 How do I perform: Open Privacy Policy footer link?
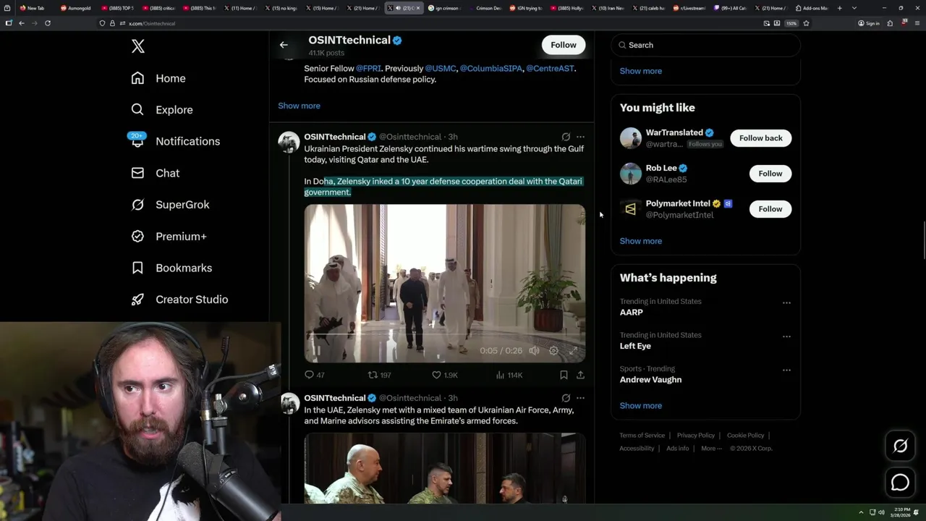tap(696, 436)
